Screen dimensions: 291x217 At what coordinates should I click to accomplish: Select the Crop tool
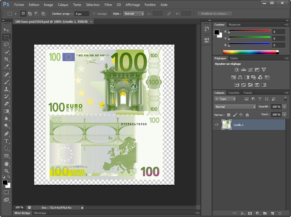click(x=6, y=59)
